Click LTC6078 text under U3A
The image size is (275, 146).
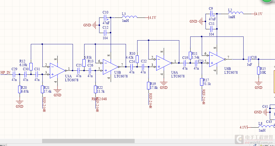(x=71, y=80)
